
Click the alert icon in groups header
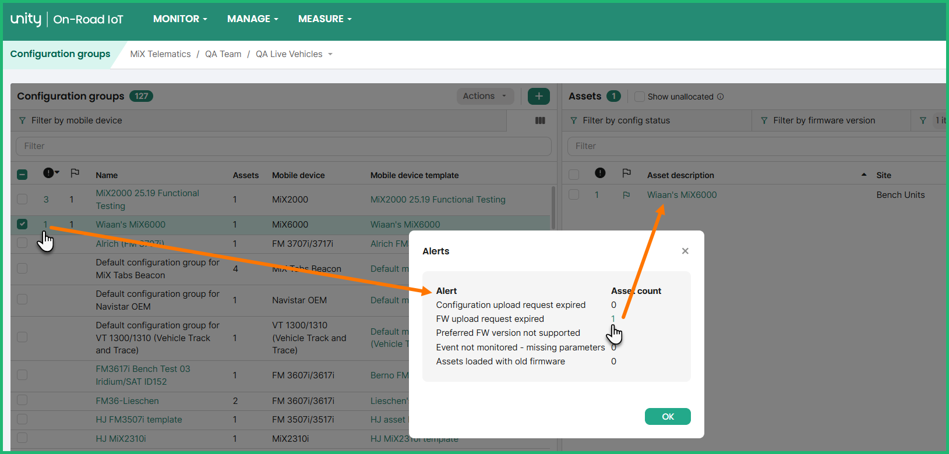pyautogui.click(x=49, y=173)
